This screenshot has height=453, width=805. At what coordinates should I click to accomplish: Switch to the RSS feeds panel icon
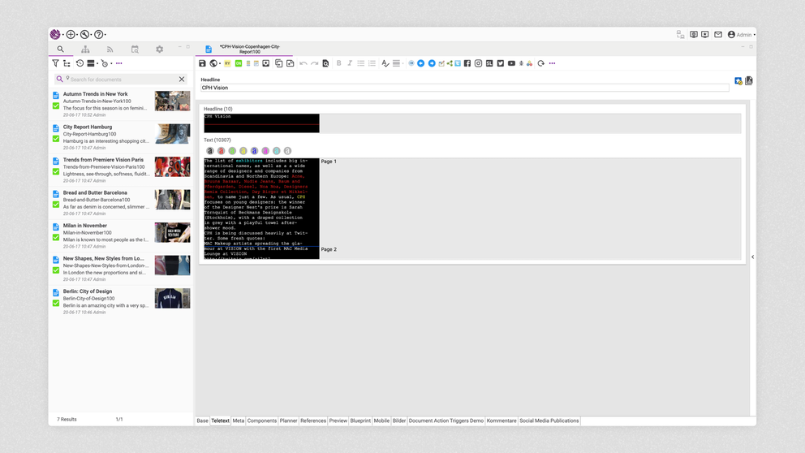pyautogui.click(x=110, y=50)
